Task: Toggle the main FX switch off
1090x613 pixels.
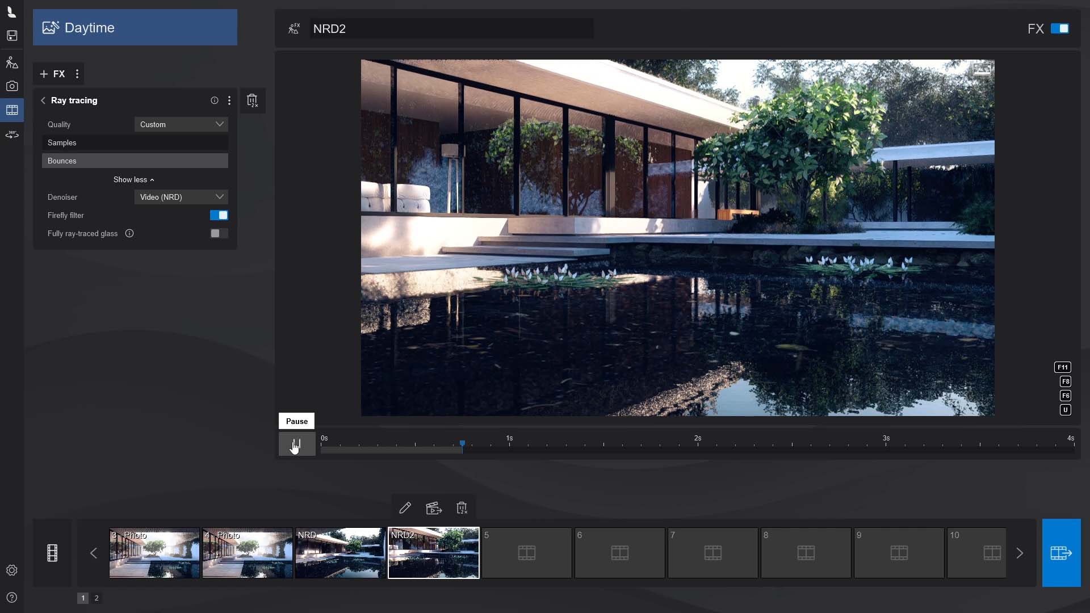Action: pyautogui.click(x=1059, y=28)
